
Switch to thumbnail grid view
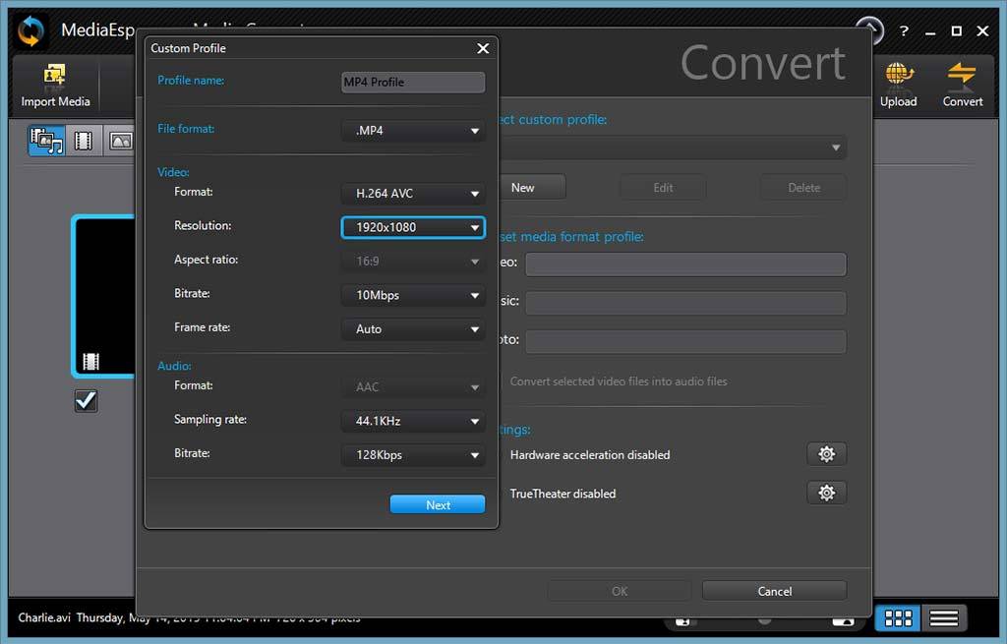pos(898,618)
